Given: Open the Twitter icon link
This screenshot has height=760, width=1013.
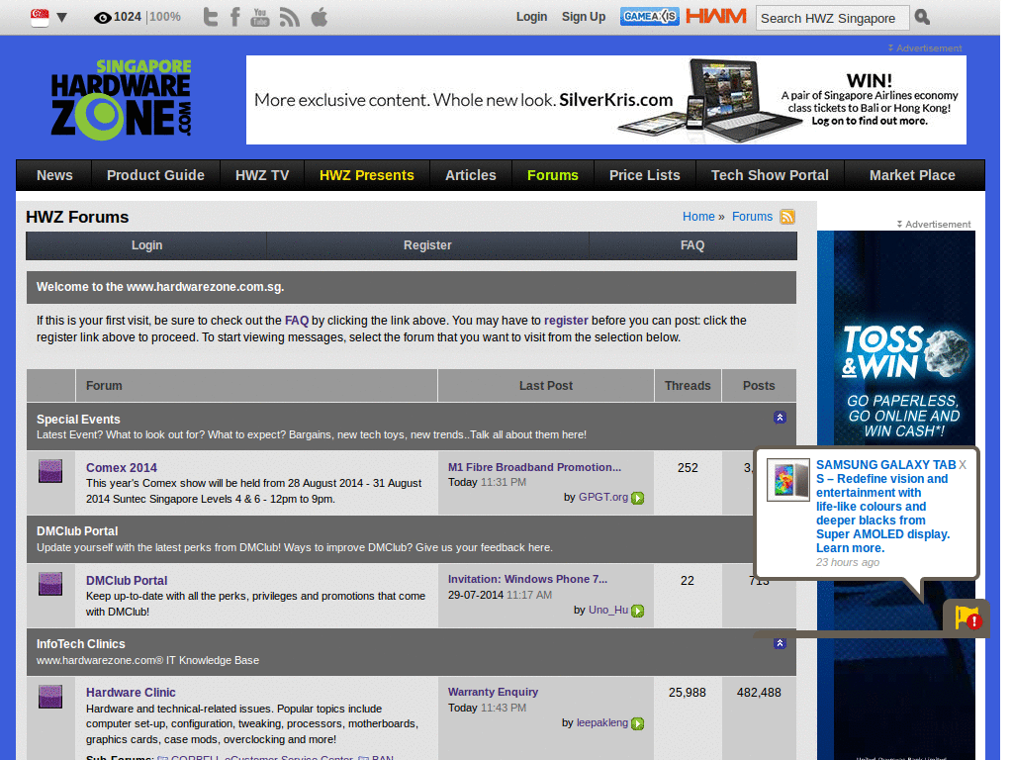Looking at the screenshot, I should (210, 17).
